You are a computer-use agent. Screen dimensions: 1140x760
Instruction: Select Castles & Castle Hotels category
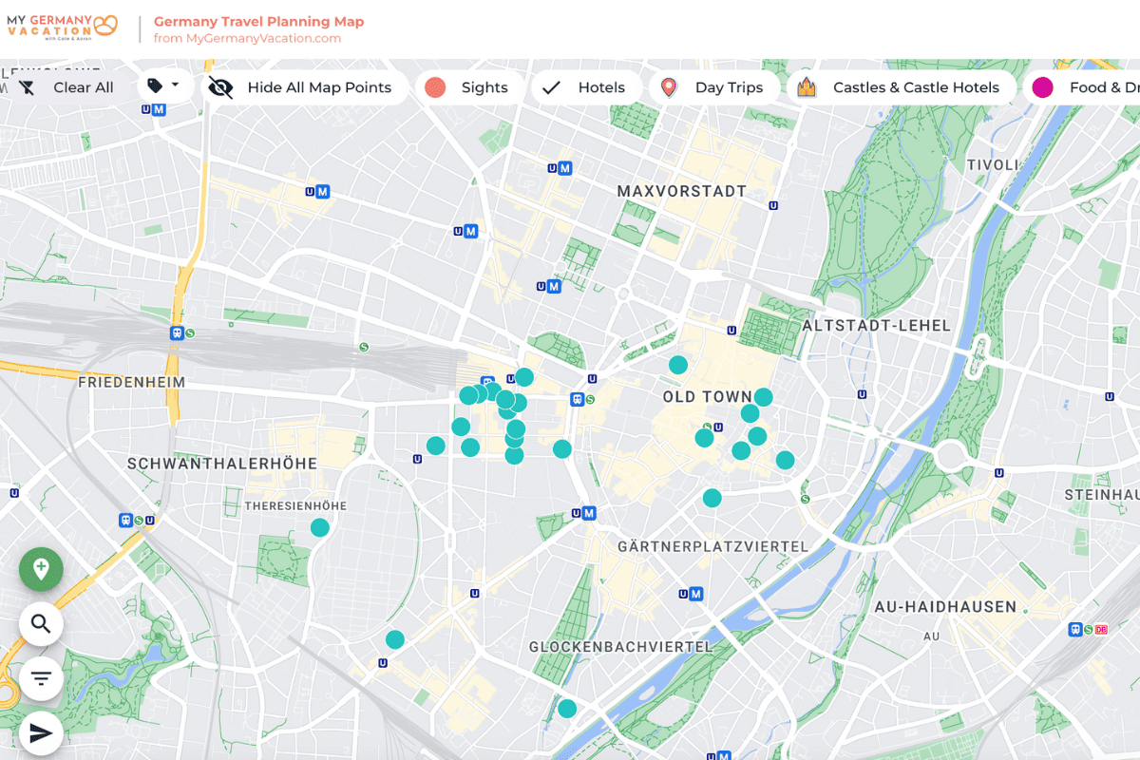[899, 87]
